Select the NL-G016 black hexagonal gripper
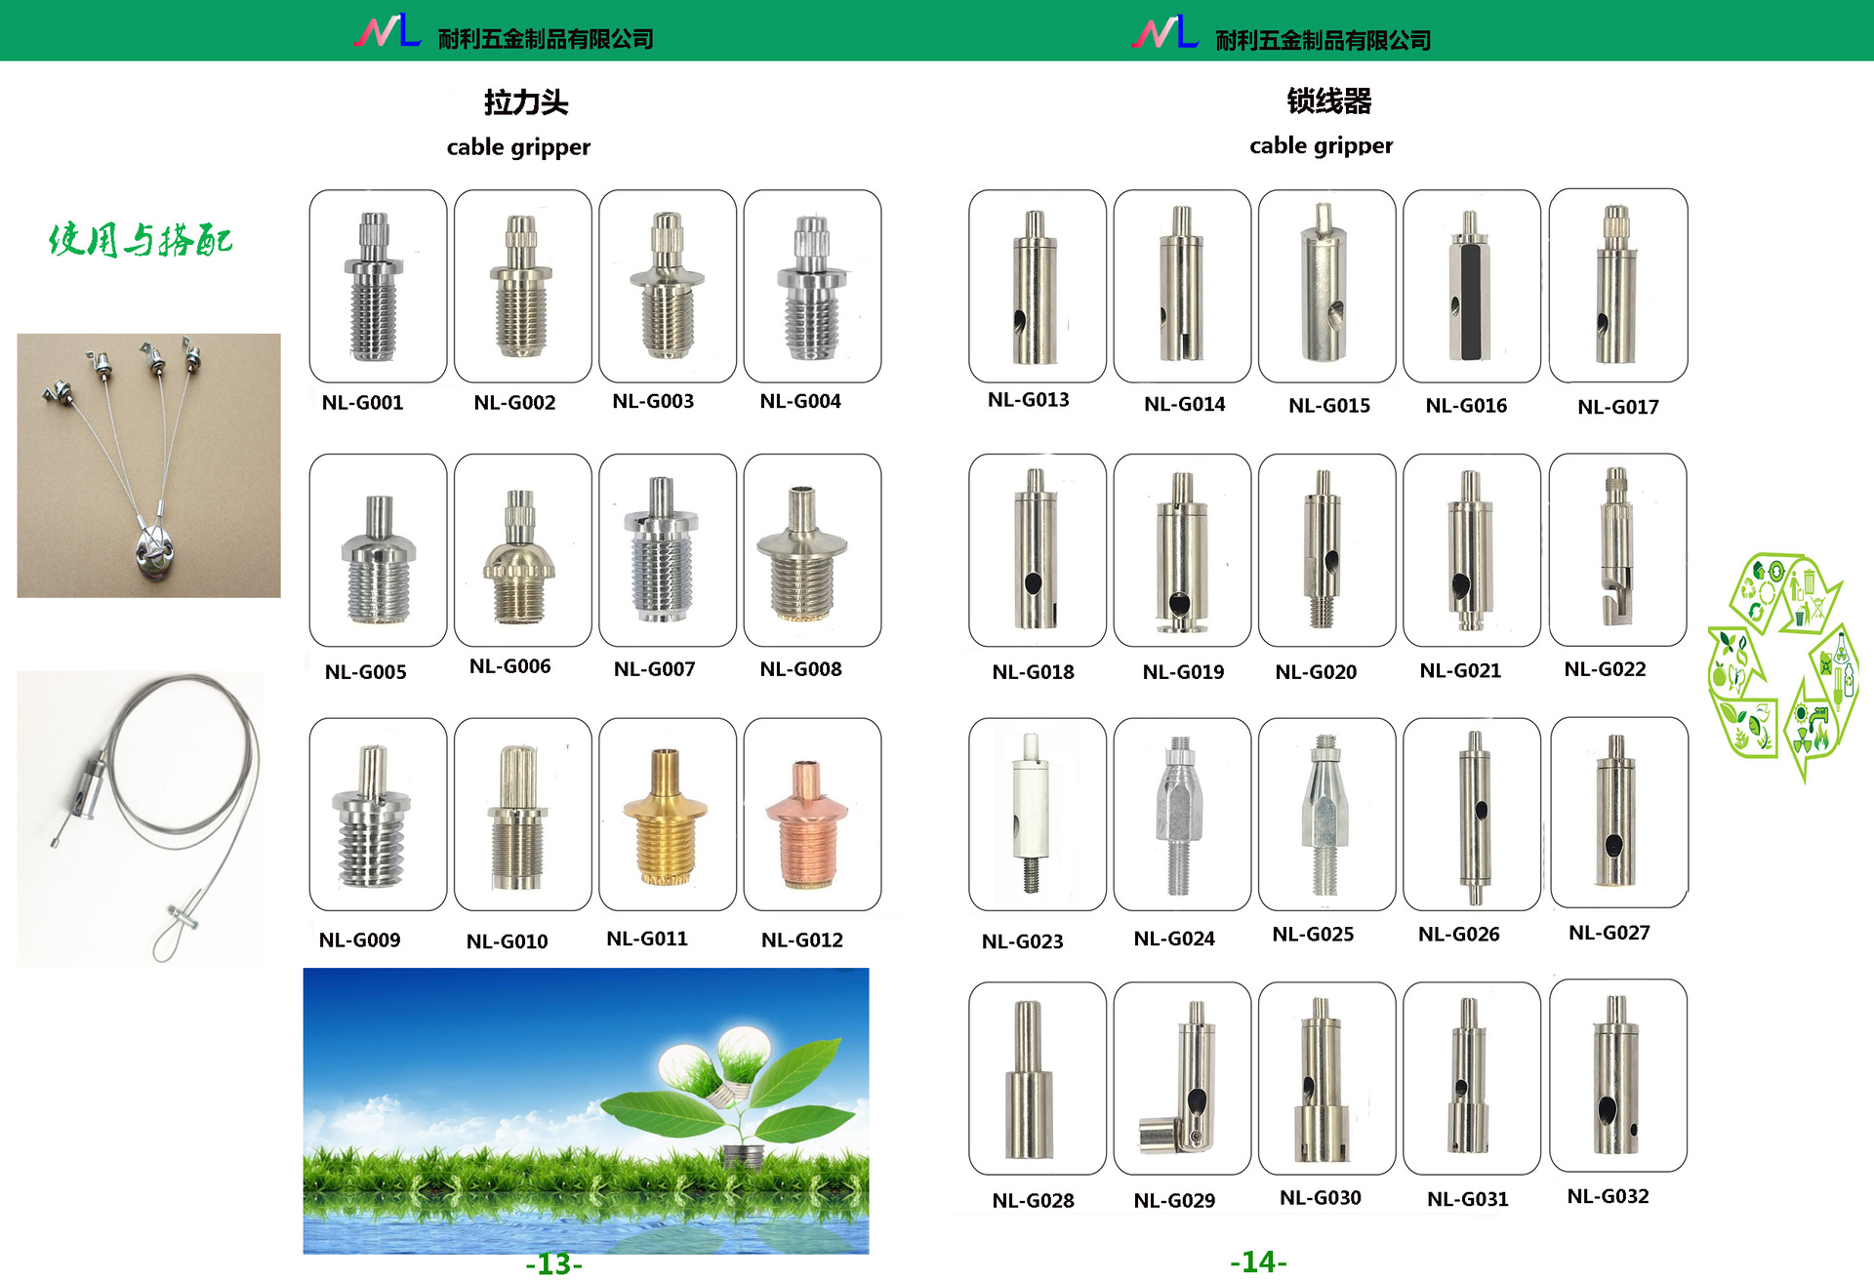The height and width of the screenshot is (1280, 1874). (x=1471, y=286)
